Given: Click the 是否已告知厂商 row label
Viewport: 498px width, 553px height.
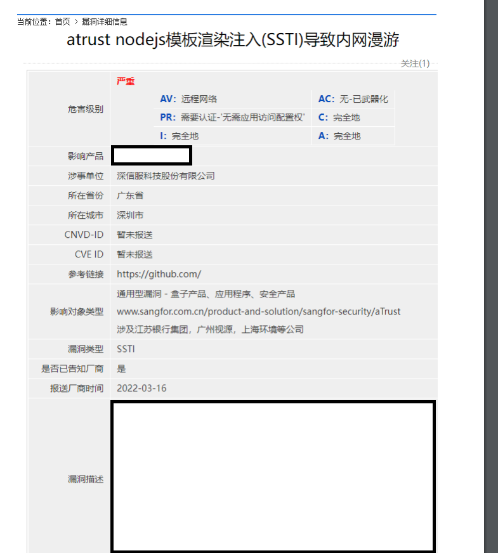Looking at the screenshot, I should click(72, 369).
